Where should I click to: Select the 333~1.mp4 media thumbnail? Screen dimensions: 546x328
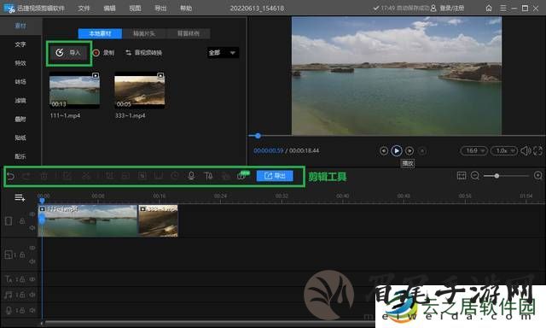[x=140, y=91]
